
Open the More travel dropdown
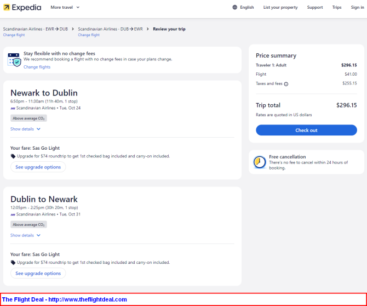pos(65,7)
